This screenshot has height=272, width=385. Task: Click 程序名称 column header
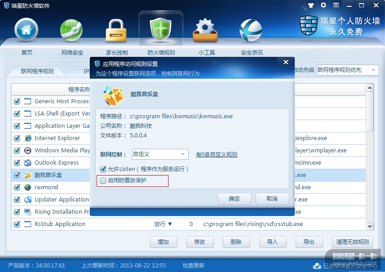click(x=79, y=90)
